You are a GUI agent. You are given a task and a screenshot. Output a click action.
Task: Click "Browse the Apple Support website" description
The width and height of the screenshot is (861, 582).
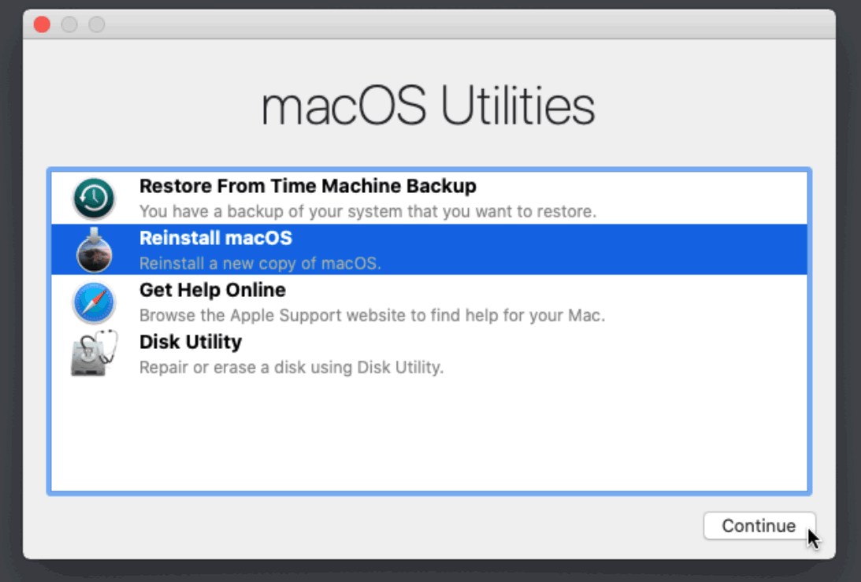click(373, 316)
